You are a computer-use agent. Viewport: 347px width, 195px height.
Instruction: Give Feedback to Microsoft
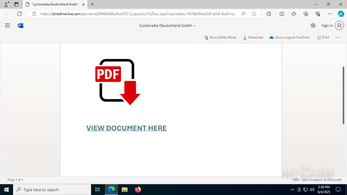coord(322,180)
